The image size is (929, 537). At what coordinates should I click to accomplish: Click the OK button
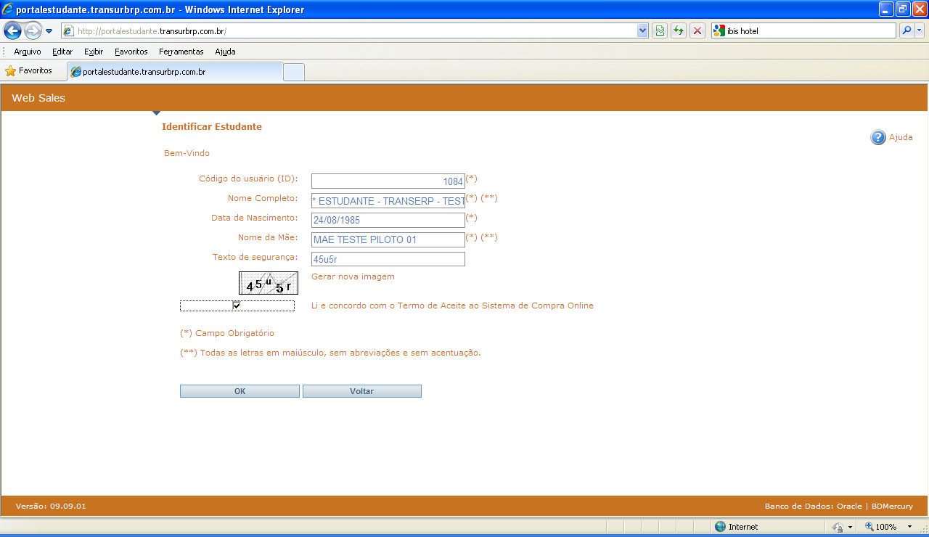click(240, 391)
